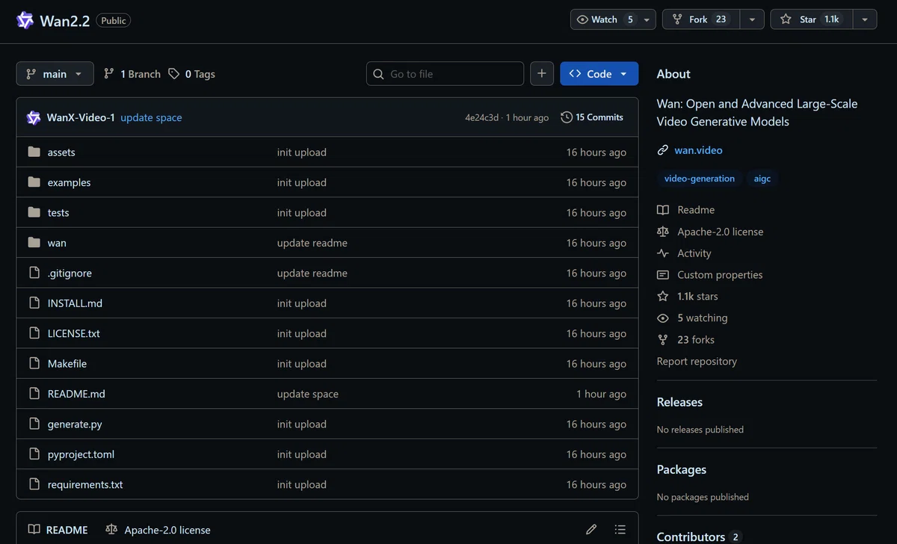This screenshot has height=544, width=897.
Task: Open the 15 Commits history
Action: tap(592, 117)
